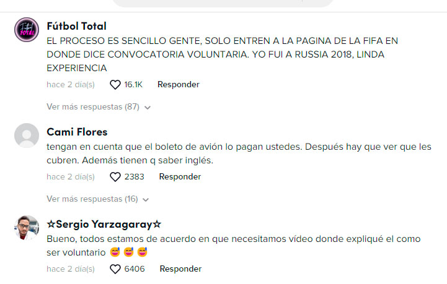Like the Fútbol Total comment
The width and height of the screenshot is (447, 284).
click(x=115, y=85)
